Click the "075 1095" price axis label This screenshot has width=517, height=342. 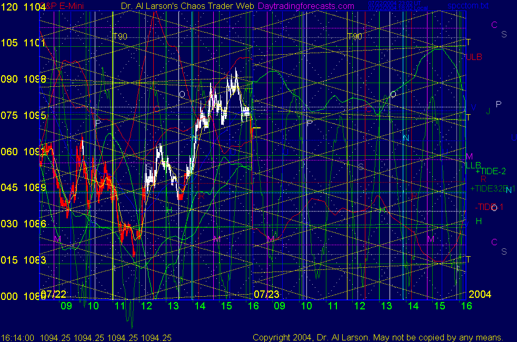tap(23, 115)
